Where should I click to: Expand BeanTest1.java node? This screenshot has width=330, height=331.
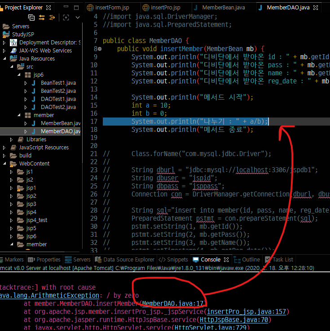tap(26, 83)
